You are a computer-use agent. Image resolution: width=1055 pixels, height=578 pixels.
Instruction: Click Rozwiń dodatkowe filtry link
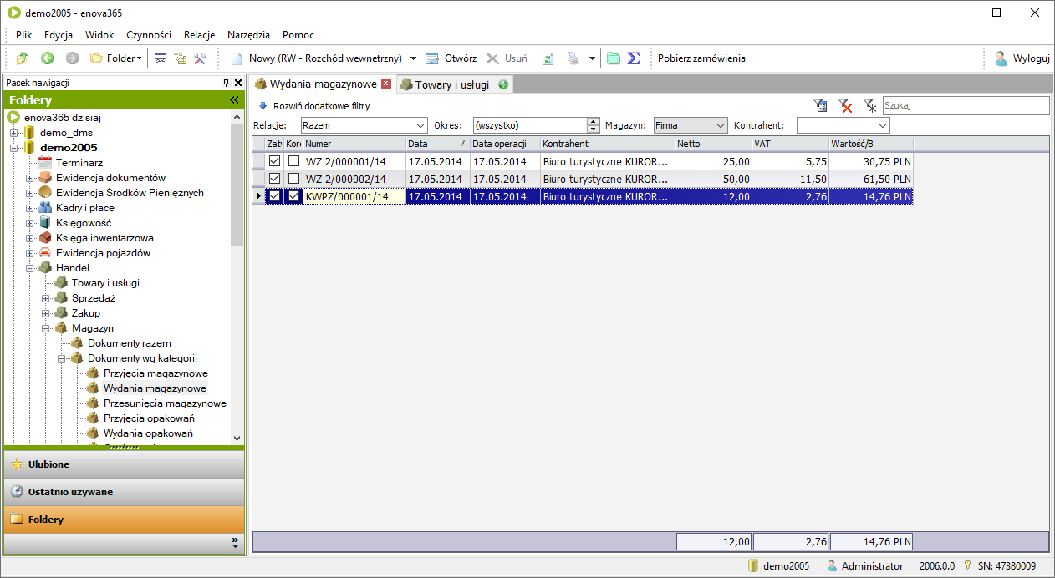pyautogui.click(x=320, y=106)
